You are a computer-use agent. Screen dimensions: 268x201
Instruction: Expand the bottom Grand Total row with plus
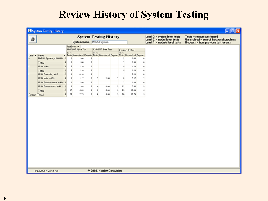coord(65,94)
